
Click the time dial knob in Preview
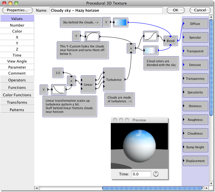pos(156,174)
